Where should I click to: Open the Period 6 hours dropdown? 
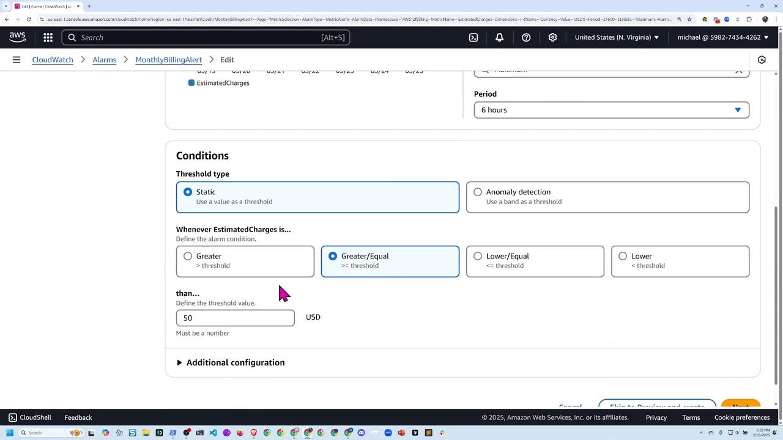point(611,110)
